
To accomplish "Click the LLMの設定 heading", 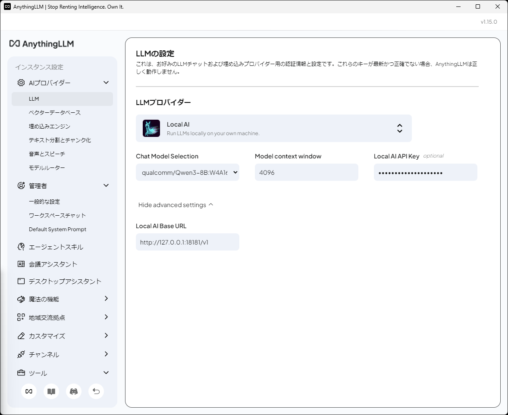I will click(155, 53).
